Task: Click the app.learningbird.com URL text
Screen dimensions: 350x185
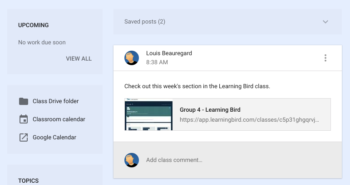Action: [x=249, y=120]
